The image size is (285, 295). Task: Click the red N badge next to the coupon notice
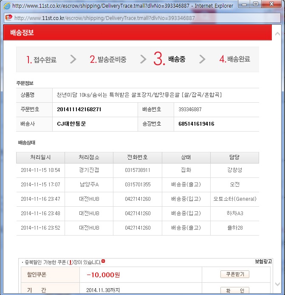coord(103,261)
